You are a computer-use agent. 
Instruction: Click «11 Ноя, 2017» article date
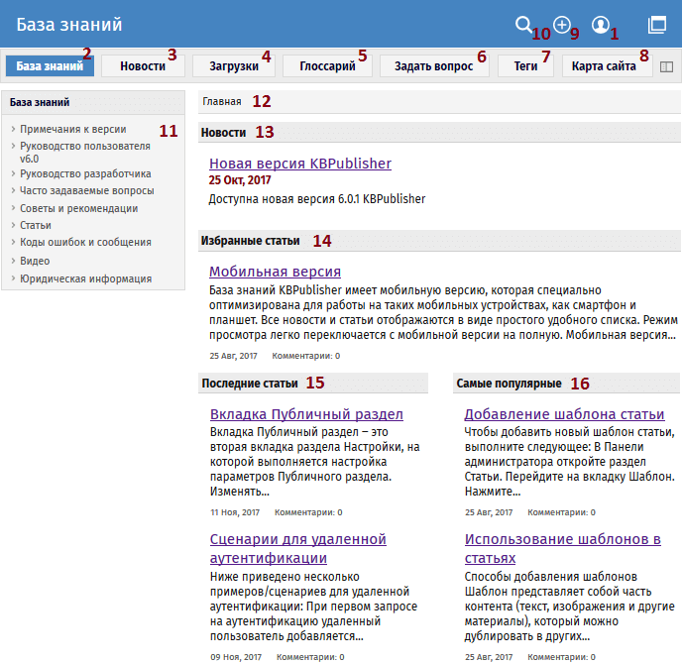click(235, 512)
